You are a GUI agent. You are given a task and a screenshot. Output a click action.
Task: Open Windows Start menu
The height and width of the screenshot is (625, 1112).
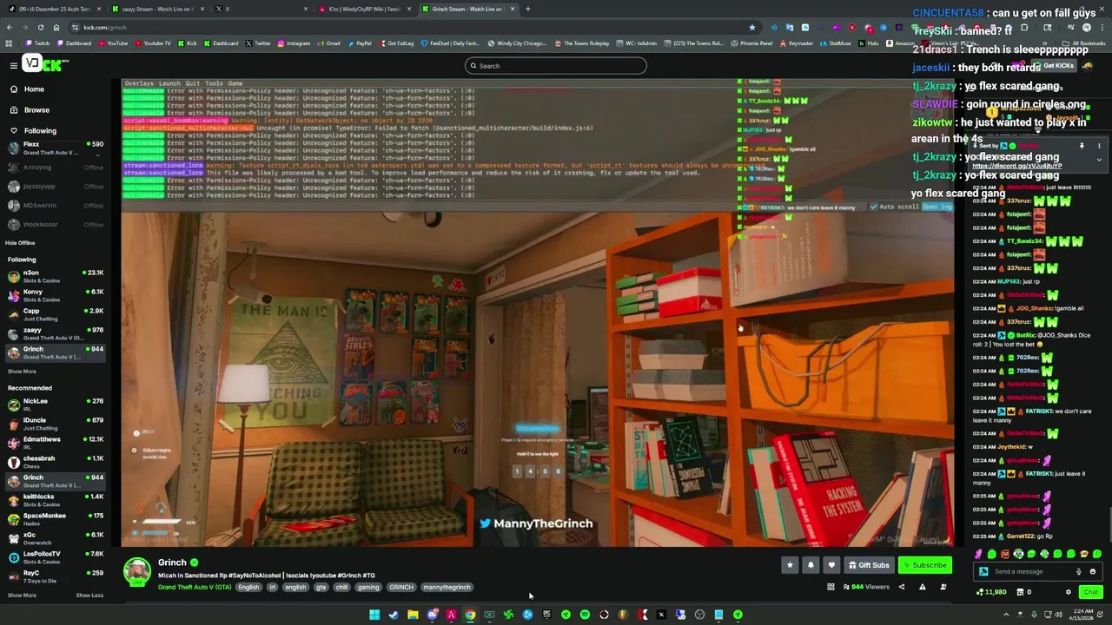pos(374,615)
